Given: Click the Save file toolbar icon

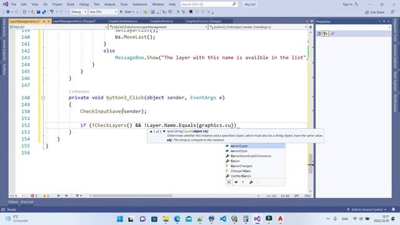Looking at the screenshot, I should (x=39, y=12).
